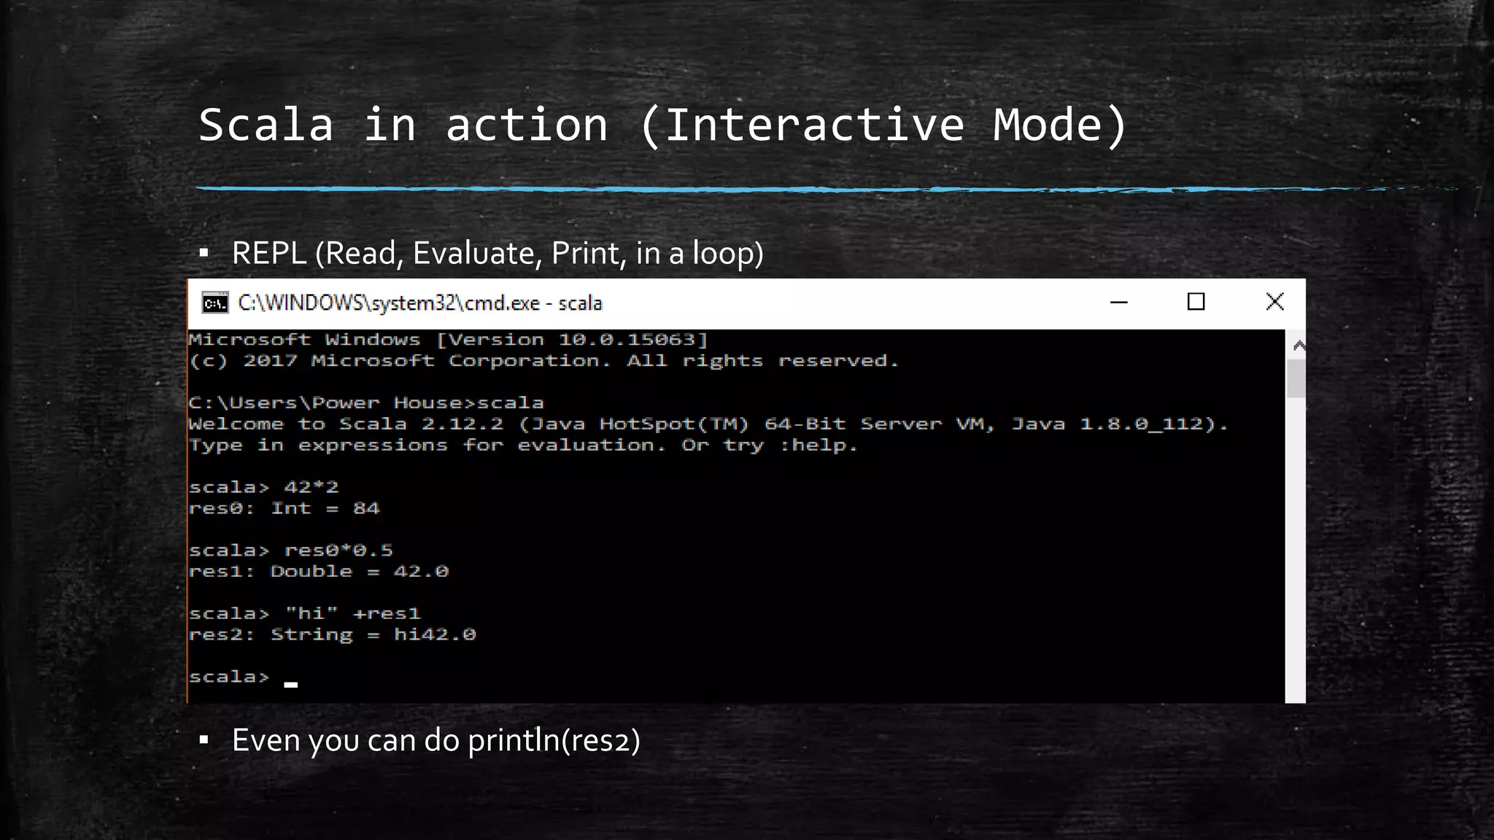The image size is (1494, 840).
Task: Click the command 'scala> 42*2'
Action: click(x=263, y=487)
